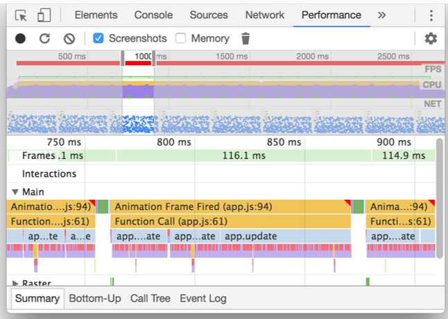Click the left overview selection handle
The height and width of the screenshot is (319, 448).
pyautogui.click(x=123, y=58)
